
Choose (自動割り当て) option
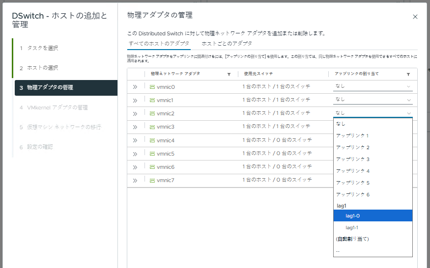pos(373,239)
